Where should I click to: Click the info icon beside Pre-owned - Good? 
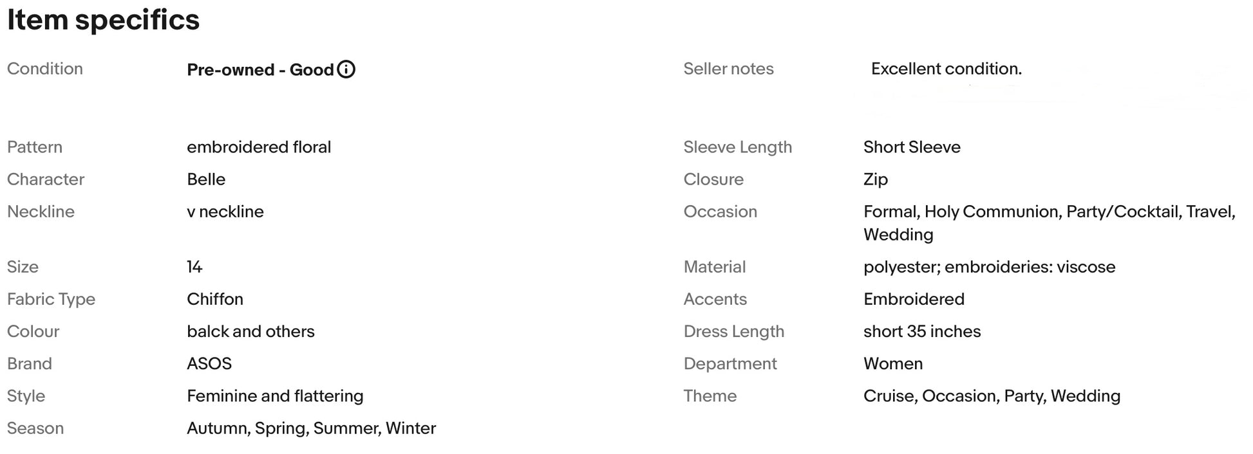pyautogui.click(x=346, y=69)
